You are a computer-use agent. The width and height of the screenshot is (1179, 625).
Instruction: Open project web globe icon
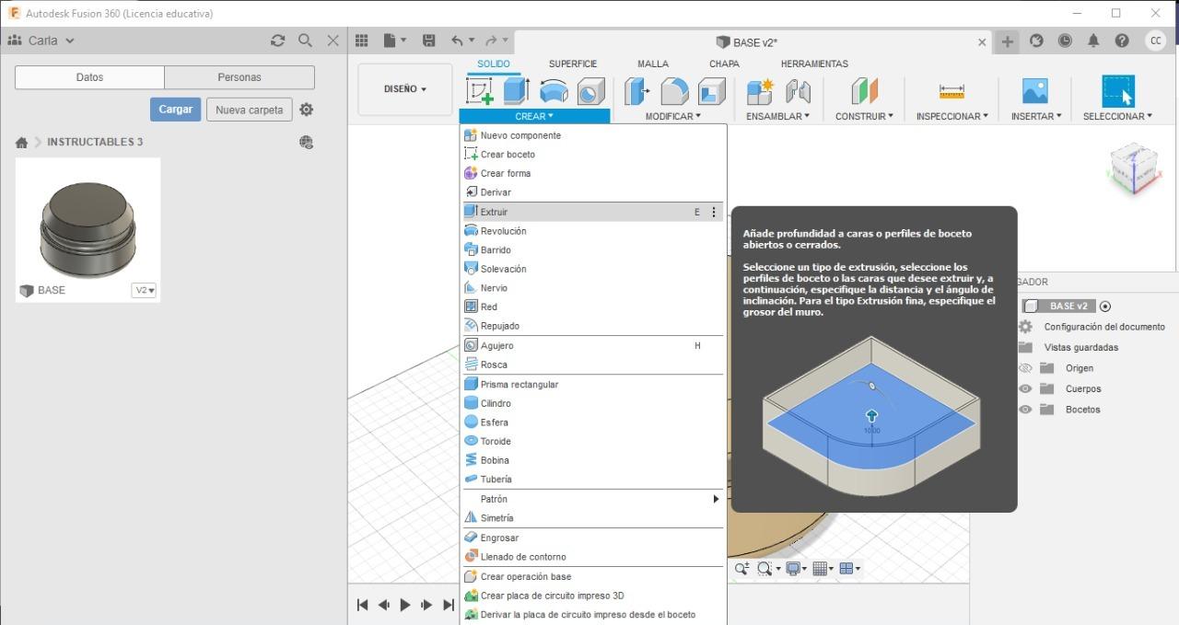pos(307,143)
